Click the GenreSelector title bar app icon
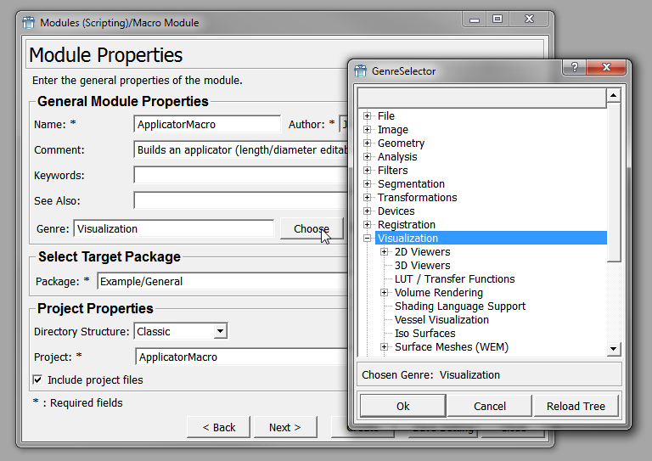Screen dimensions: 652x461 [361, 71]
